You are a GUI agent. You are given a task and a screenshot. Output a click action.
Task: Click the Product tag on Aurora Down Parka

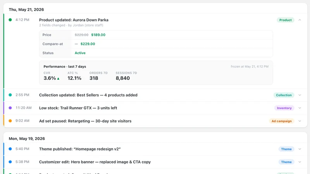285,20
